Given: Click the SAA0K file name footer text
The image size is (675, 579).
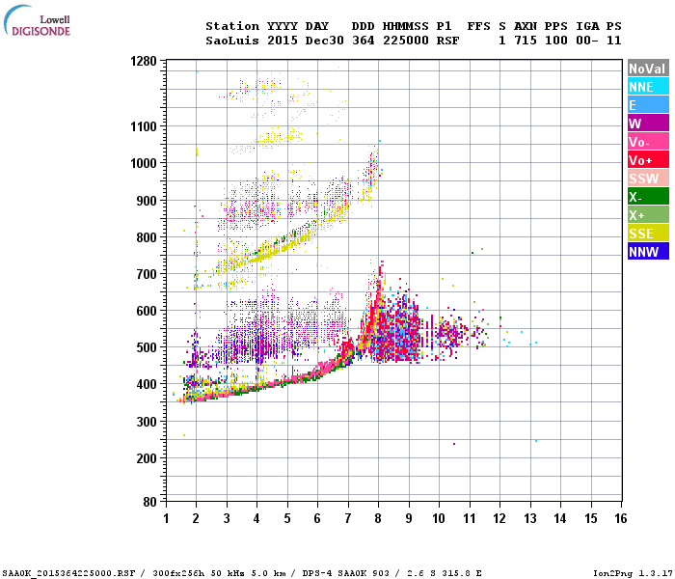Looking at the screenshot, I should (68, 573).
